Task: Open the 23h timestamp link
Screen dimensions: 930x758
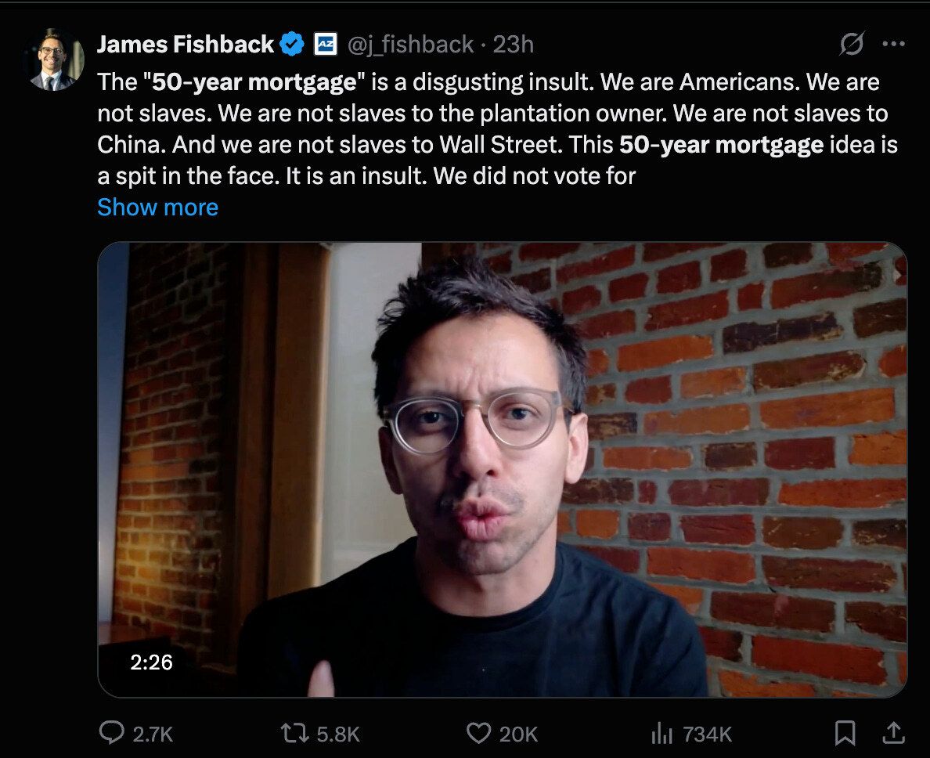Action: (514, 45)
